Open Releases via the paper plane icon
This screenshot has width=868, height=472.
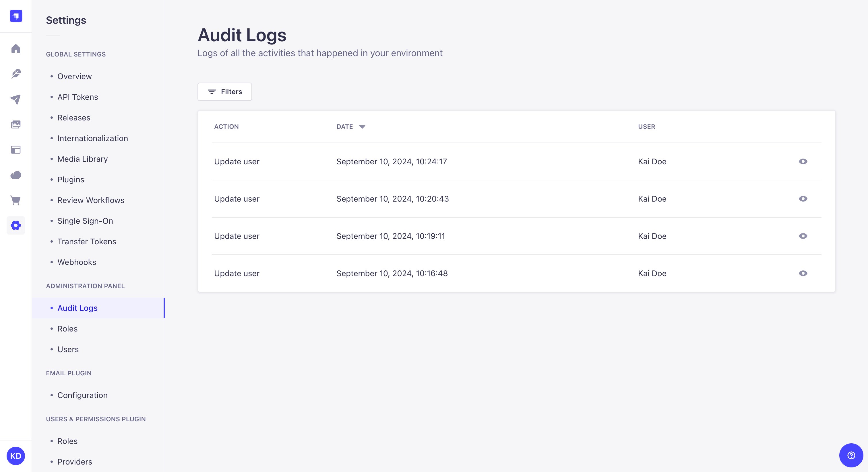pos(15,99)
